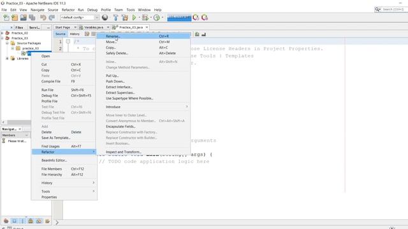Click the first icon after History button
The image size is (408, 229).
(87, 34)
